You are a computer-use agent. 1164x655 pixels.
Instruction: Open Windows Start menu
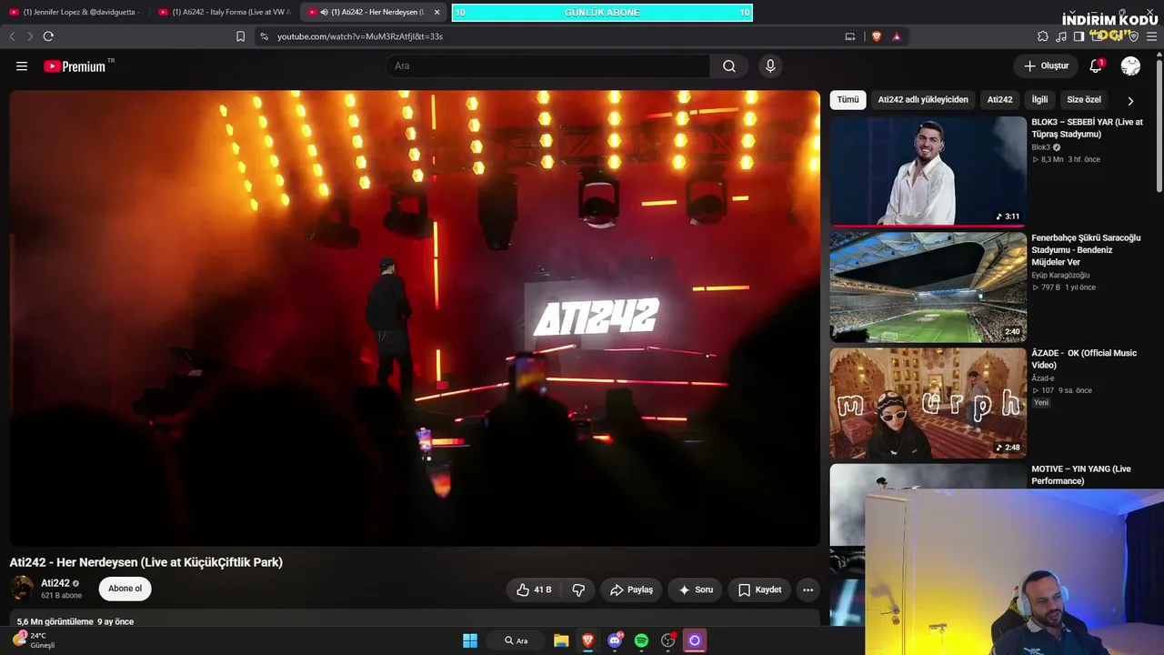coord(470,640)
